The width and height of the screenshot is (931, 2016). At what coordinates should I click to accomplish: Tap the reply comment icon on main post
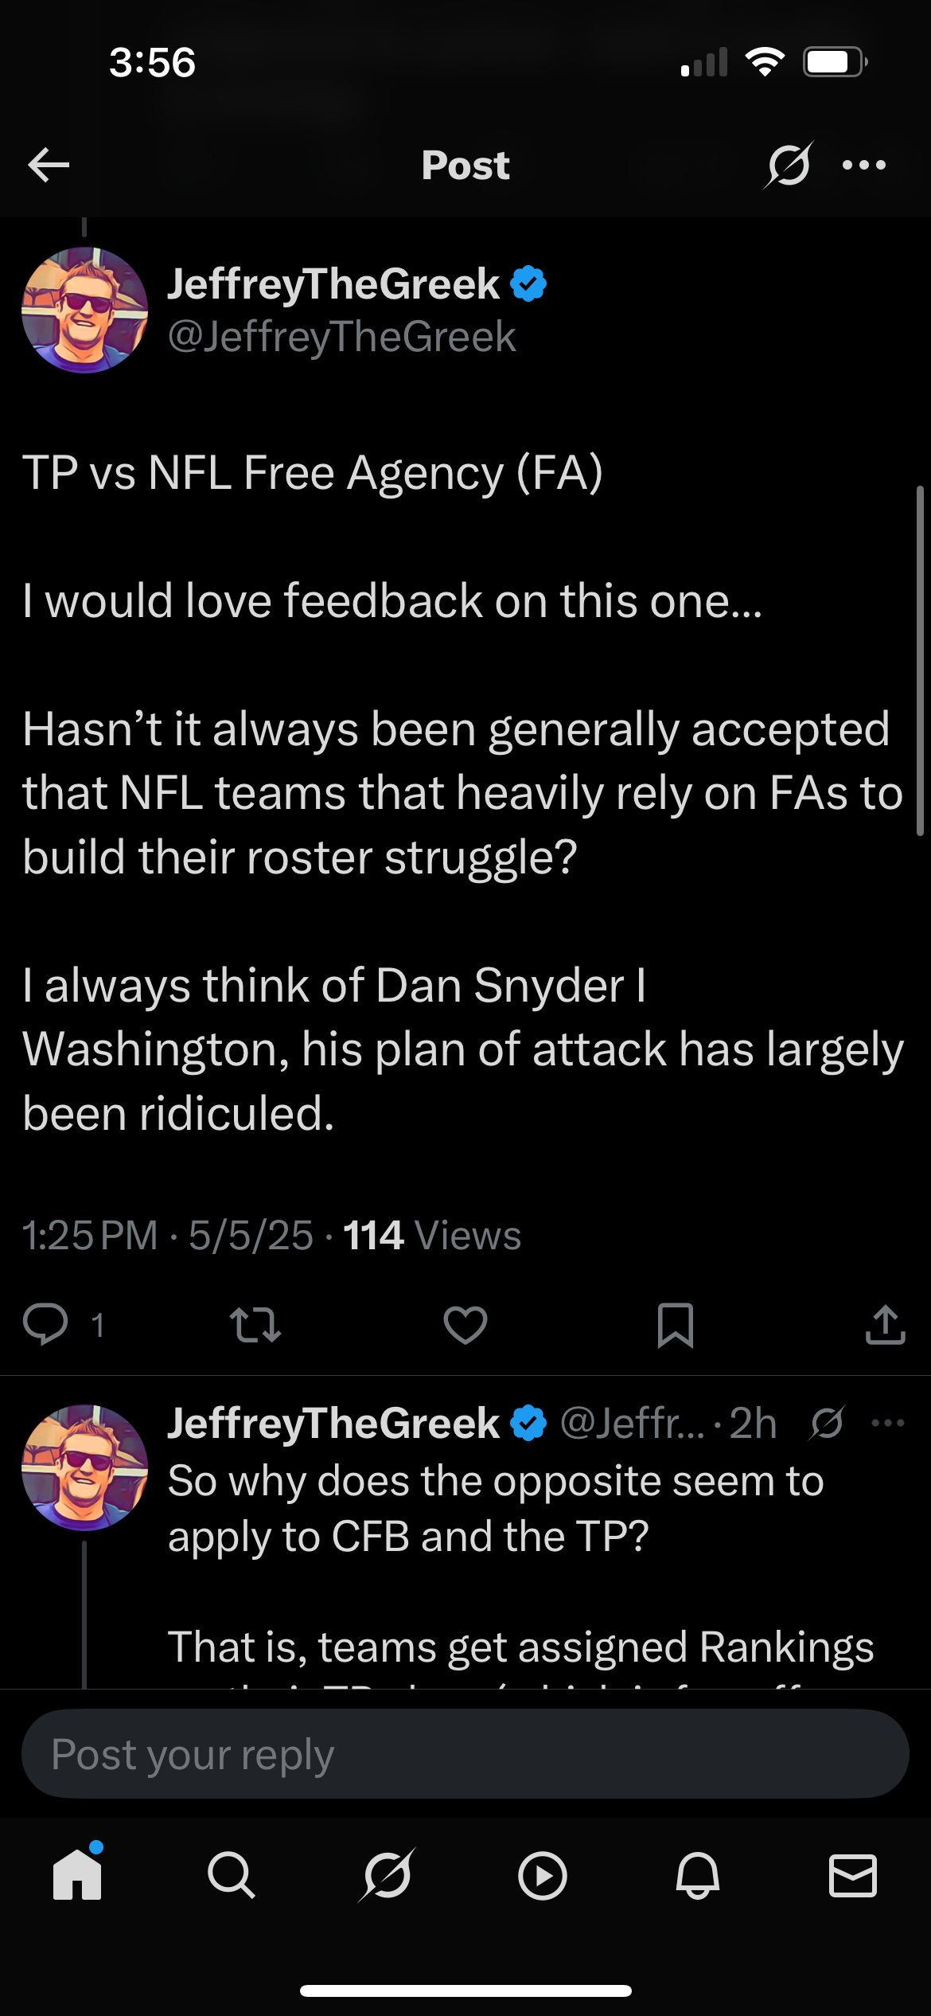tap(46, 1325)
